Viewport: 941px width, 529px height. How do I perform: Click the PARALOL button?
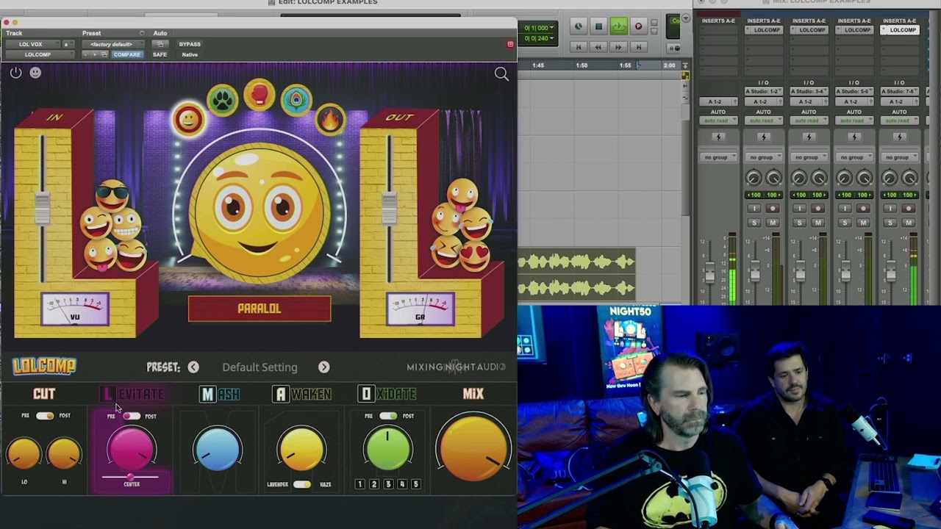click(x=260, y=309)
